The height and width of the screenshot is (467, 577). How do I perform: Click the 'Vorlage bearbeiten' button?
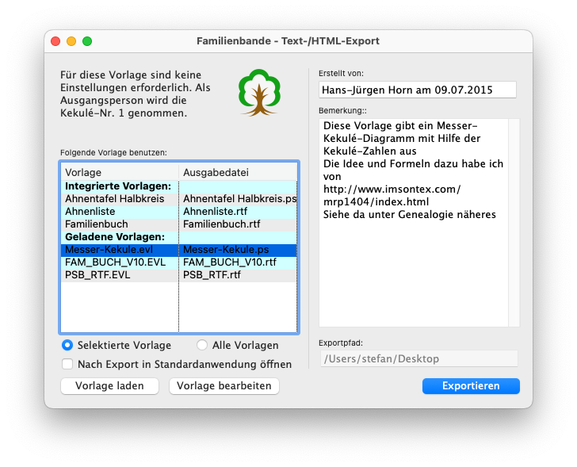[x=224, y=386]
